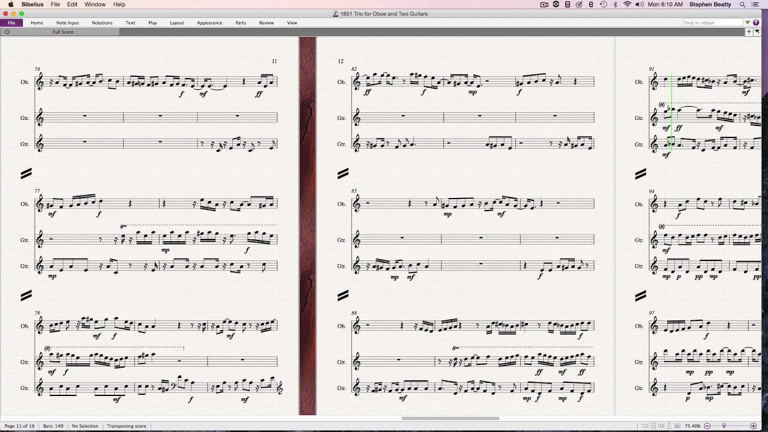The width and height of the screenshot is (768, 432).
Task: Select spreads vertically page view icon
Action: pyautogui.click(x=653, y=425)
